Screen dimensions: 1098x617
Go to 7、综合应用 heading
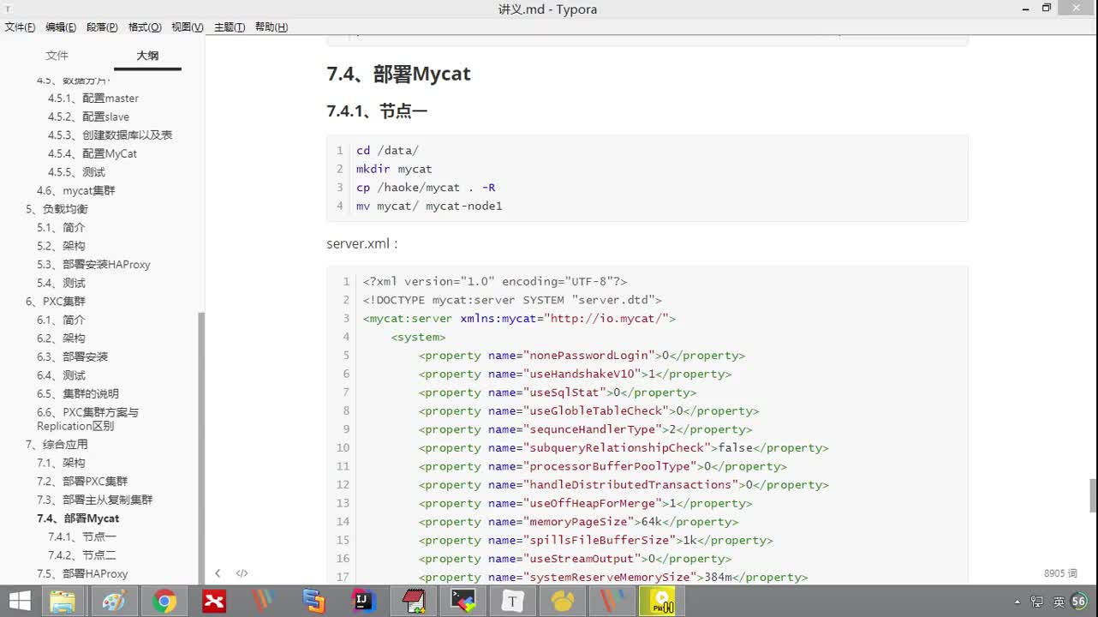(x=57, y=445)
